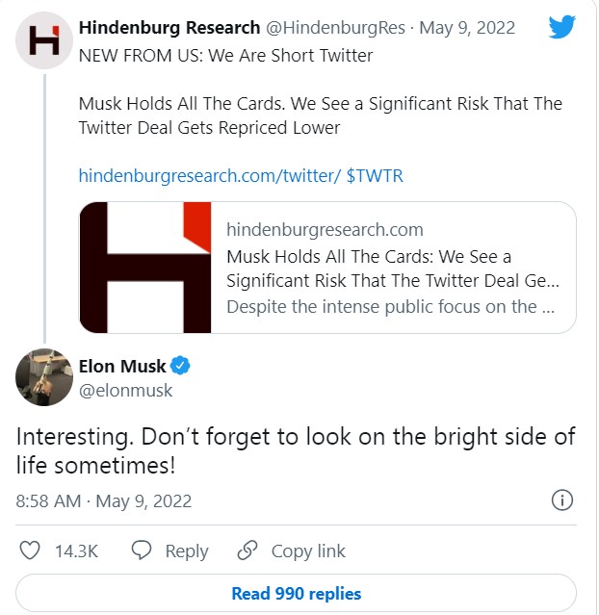
Task: Open the tweet info icon
Action: click(561, 500)
